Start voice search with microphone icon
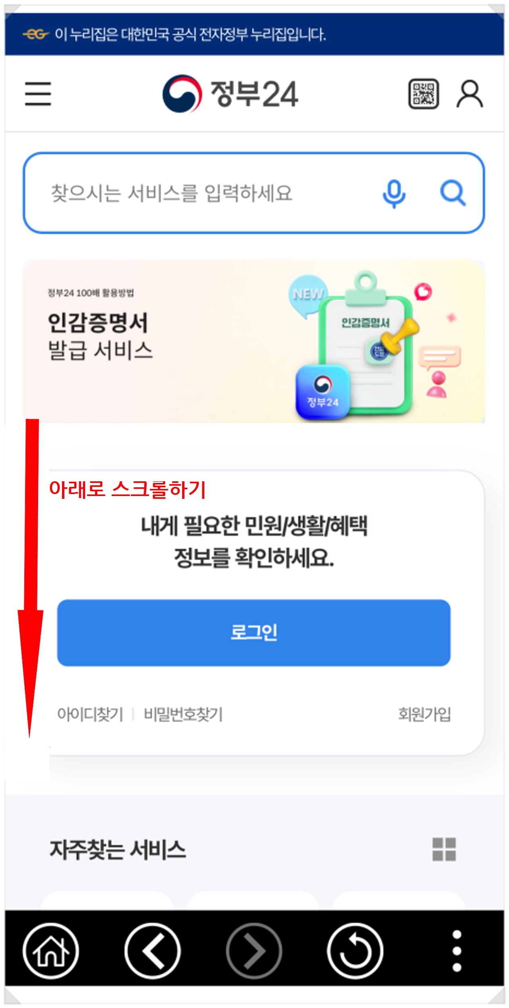The image size is (509, 1008). coord(394,194)
